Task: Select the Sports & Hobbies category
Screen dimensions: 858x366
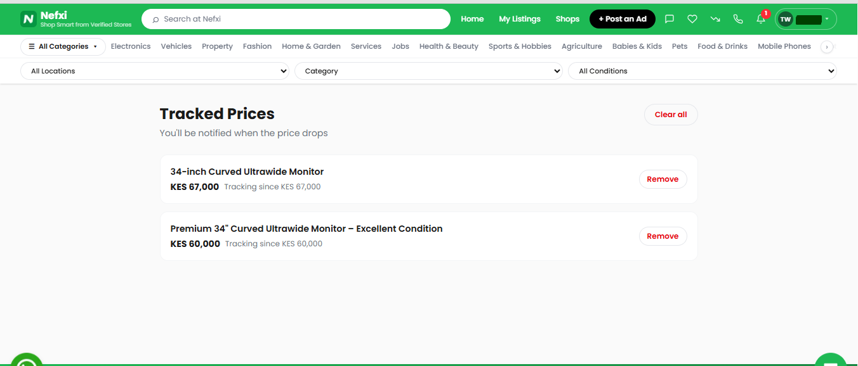Action: click(x=520, y=46)
